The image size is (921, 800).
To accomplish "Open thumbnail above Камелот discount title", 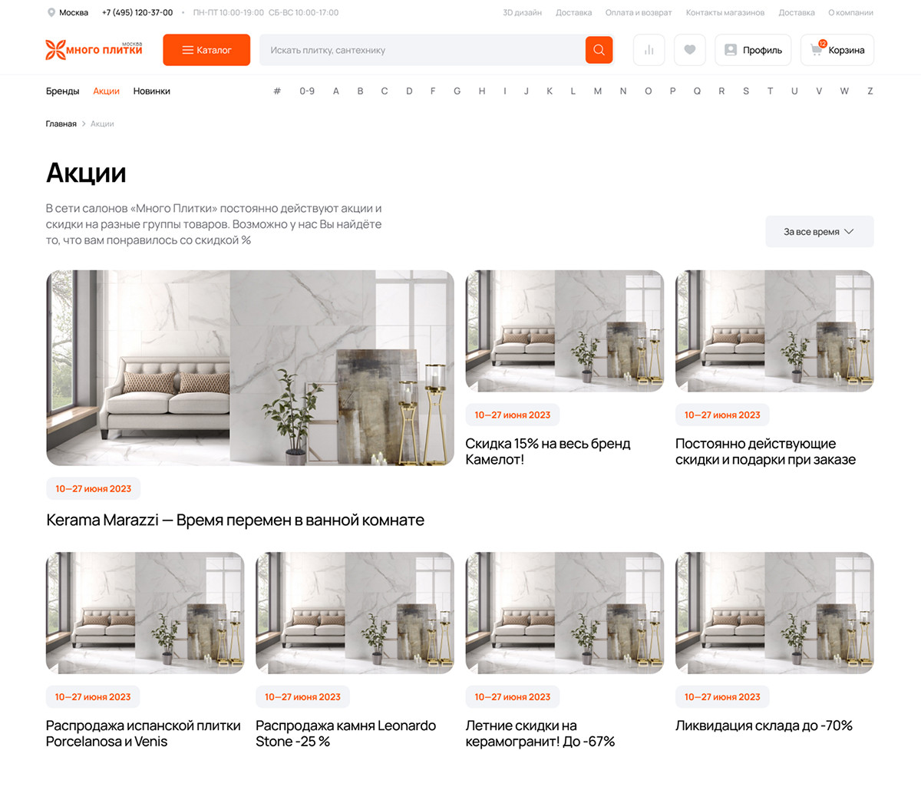I will click(x=565, y=331).
